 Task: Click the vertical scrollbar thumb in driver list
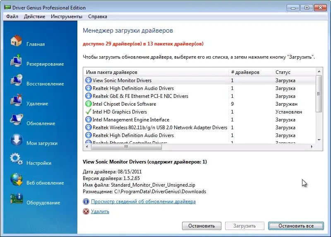[319, 94]
